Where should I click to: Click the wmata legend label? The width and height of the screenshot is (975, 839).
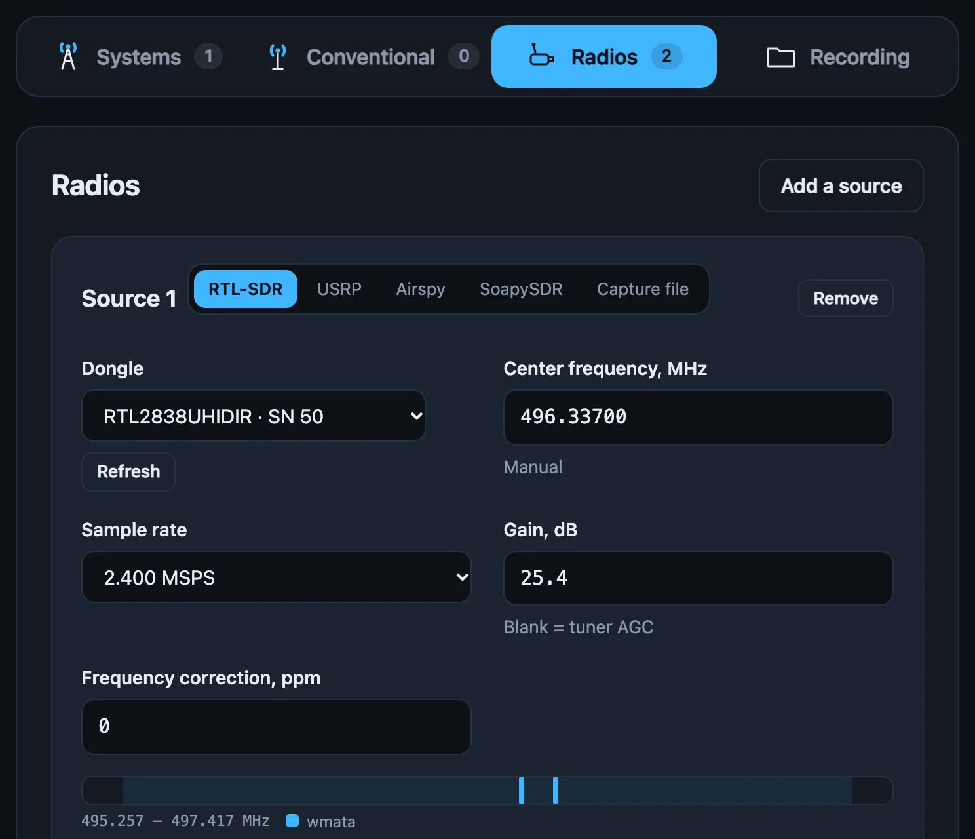(x=331, y=821)
